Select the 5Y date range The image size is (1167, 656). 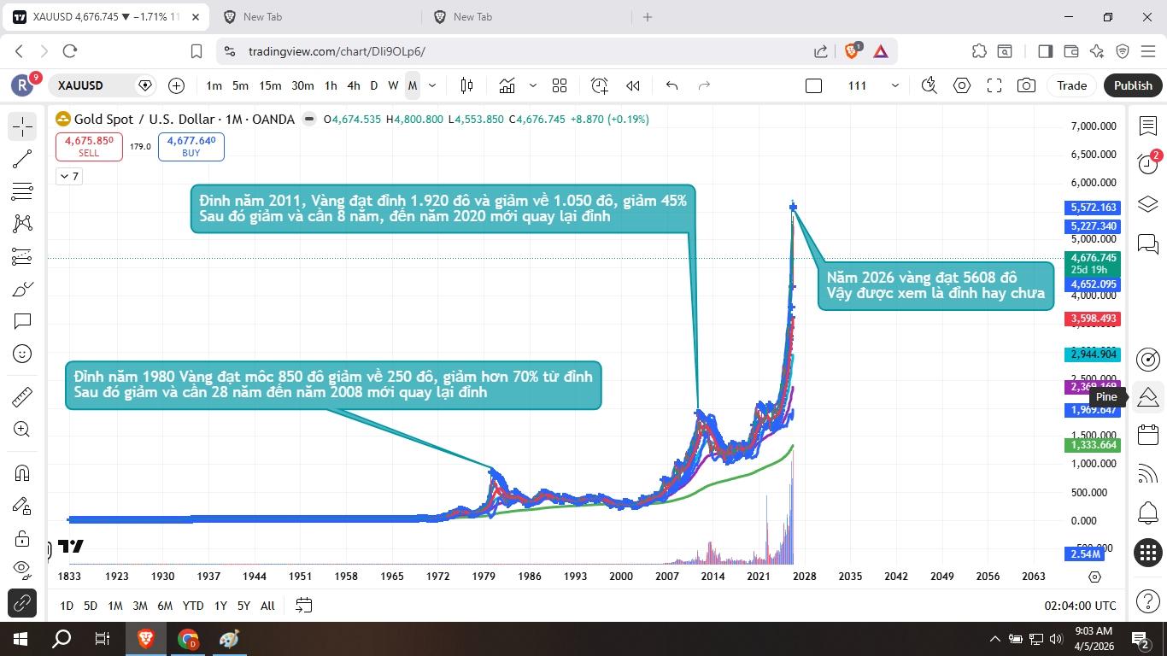tap(243, 606)
